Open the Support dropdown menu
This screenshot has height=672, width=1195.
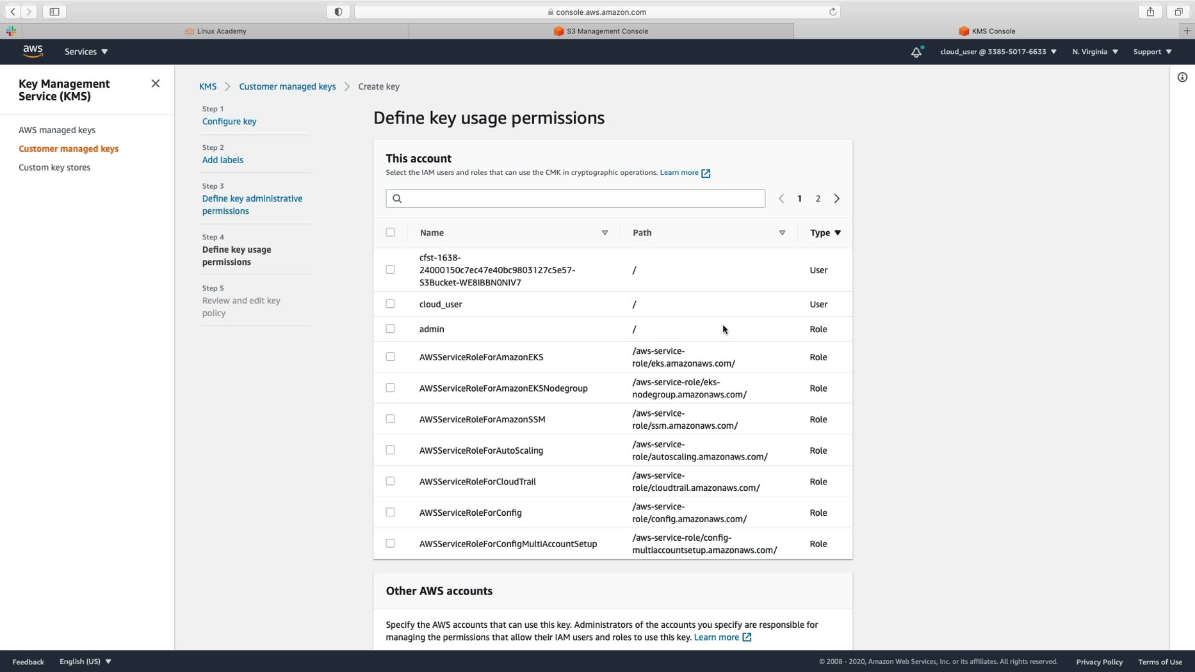click(x=1152, y=52)
